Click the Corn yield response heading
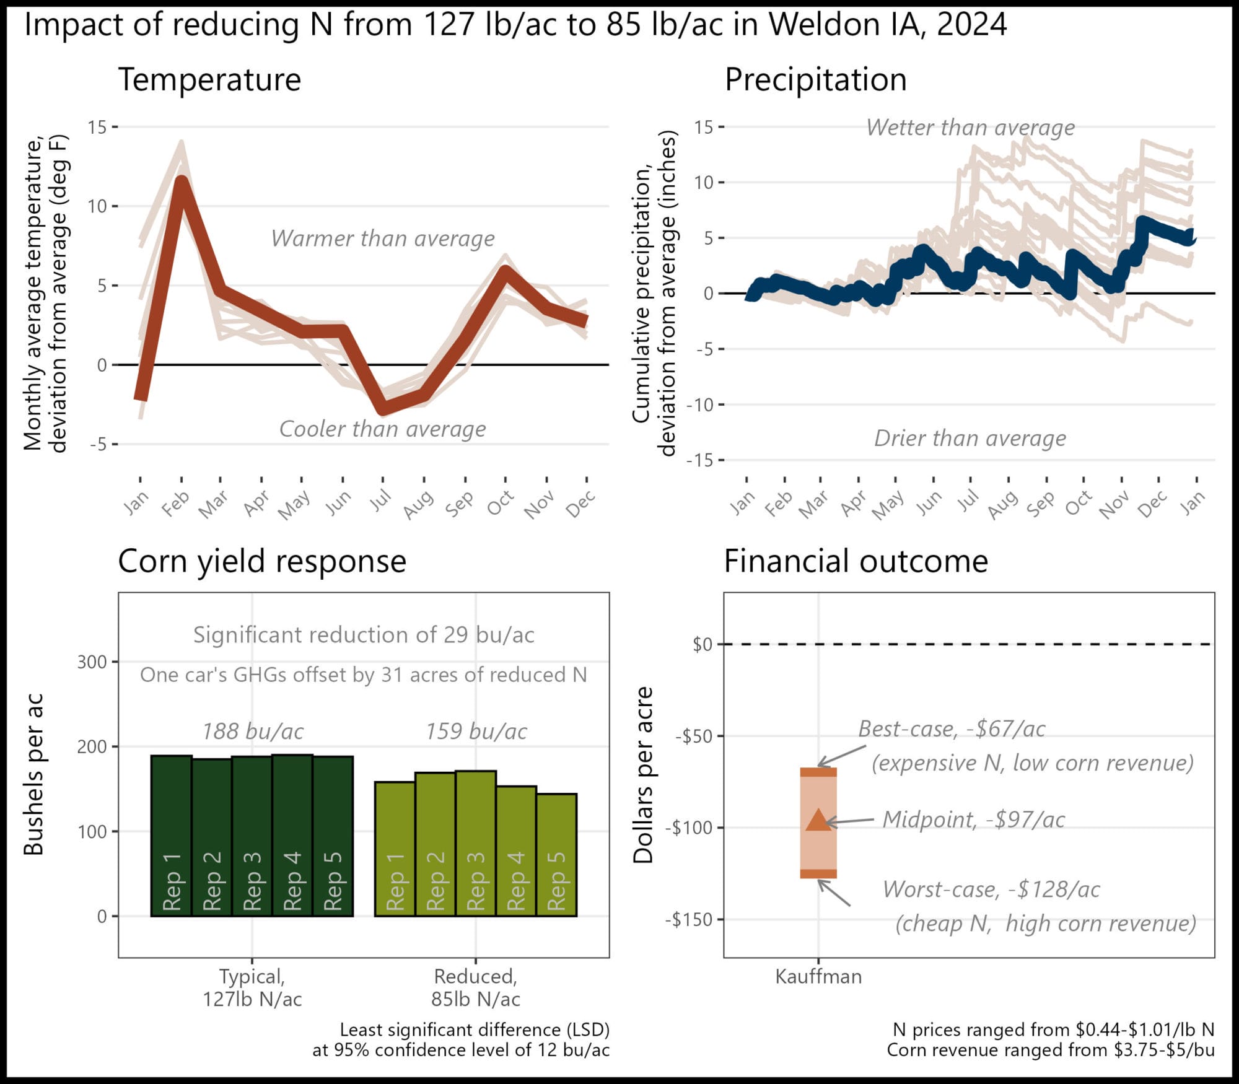1239x1084 pixels. [262, 562]
